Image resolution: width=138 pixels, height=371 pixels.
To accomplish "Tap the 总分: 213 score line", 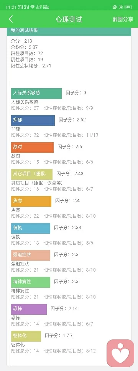I will coord(21,41).
